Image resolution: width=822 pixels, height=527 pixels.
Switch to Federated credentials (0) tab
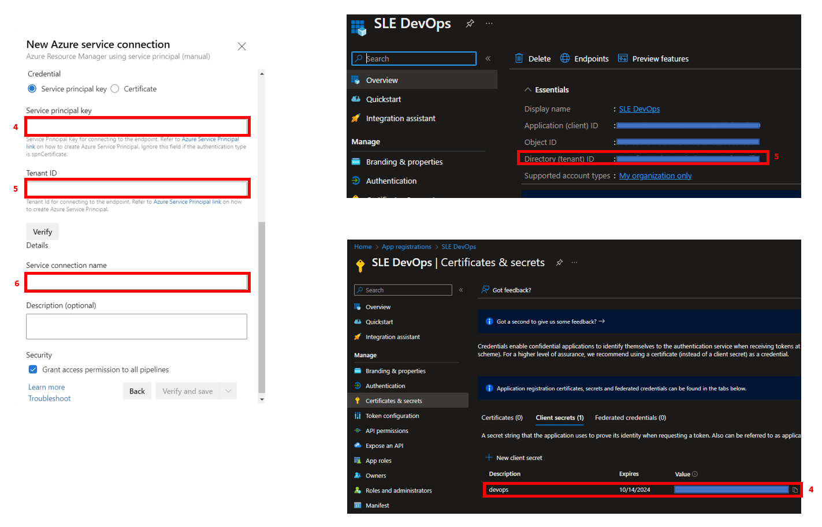[x=630, y=417]
